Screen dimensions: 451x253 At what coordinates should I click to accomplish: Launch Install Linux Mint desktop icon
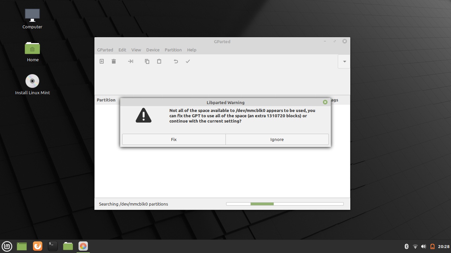click(x=32, y=85)
